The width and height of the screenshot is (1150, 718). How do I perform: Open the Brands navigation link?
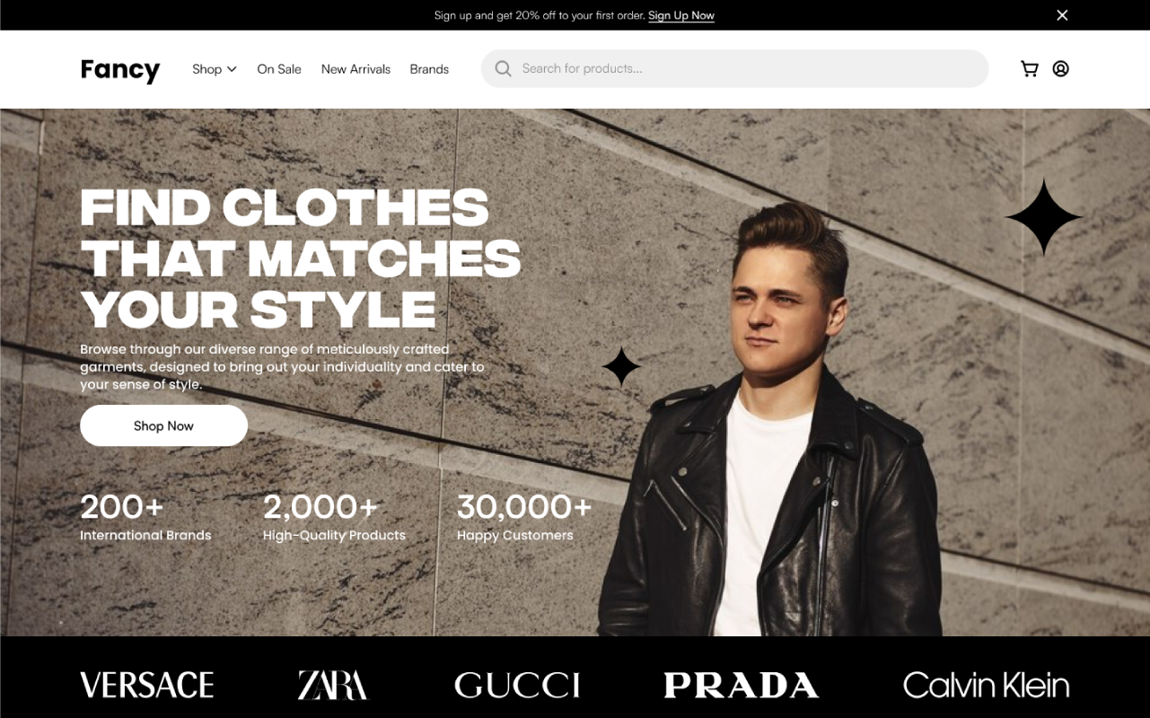429,69
